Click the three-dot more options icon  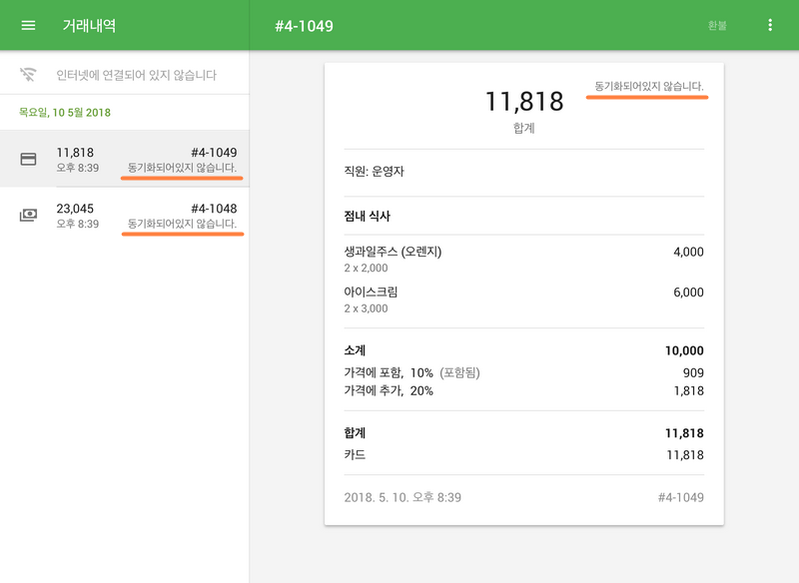pos(770,25)
